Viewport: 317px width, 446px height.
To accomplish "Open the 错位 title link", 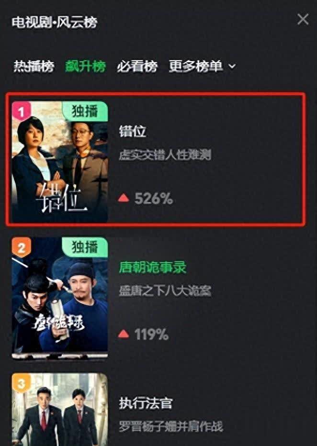I will coord(133,132).
